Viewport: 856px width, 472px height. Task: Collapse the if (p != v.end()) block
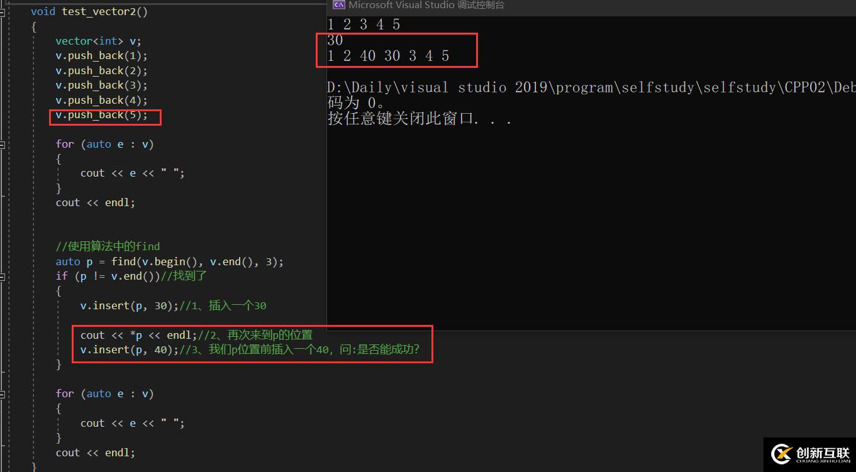coord(2,276)
